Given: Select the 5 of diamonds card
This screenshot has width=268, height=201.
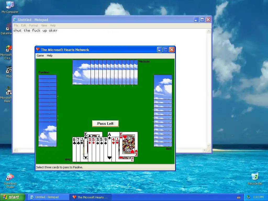Looking at the screenshot, I should [x=94, y=149].
